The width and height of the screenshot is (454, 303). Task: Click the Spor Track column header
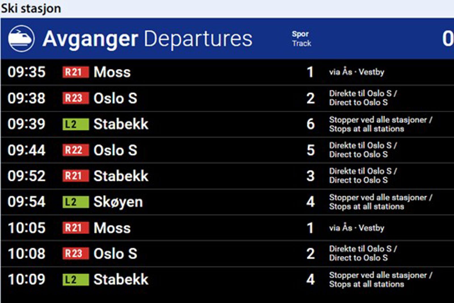pos(301,39)
